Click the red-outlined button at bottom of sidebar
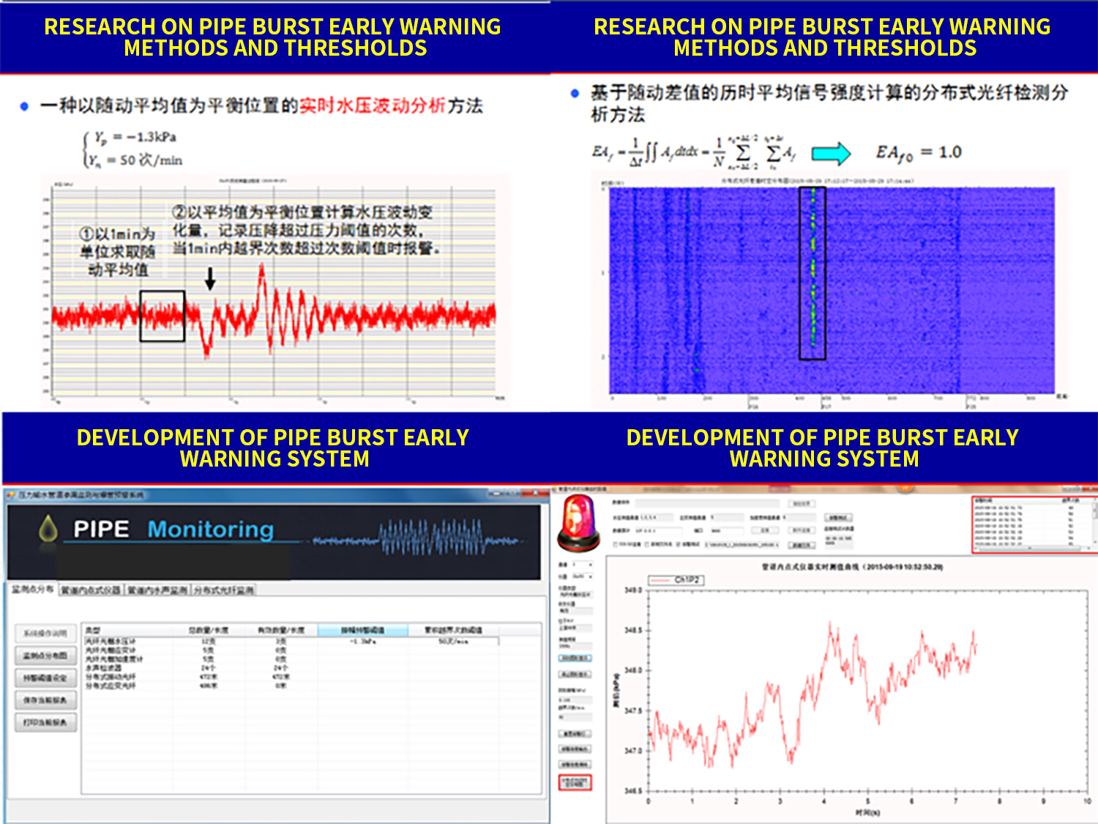Image resolution: width=1098 pixels, height=824 pixels. tap(575, 783)
